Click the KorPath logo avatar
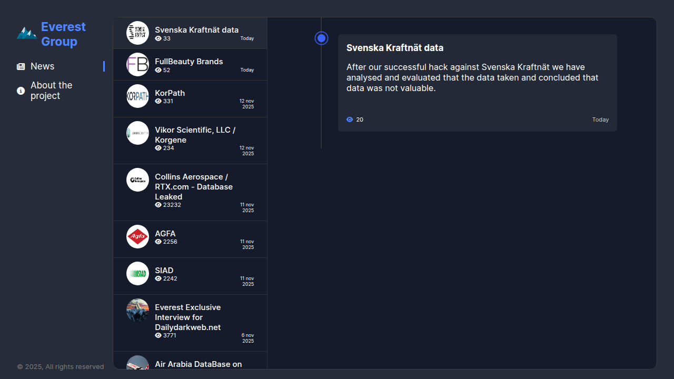The height and width of the screenshot is (379, 674). (x=137, y=96)
